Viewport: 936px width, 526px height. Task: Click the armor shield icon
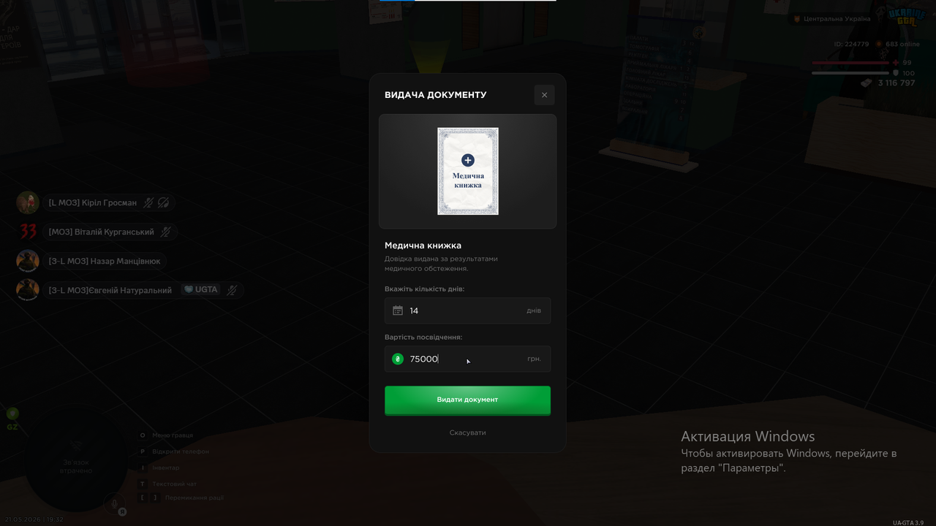(x=896, y=73)
